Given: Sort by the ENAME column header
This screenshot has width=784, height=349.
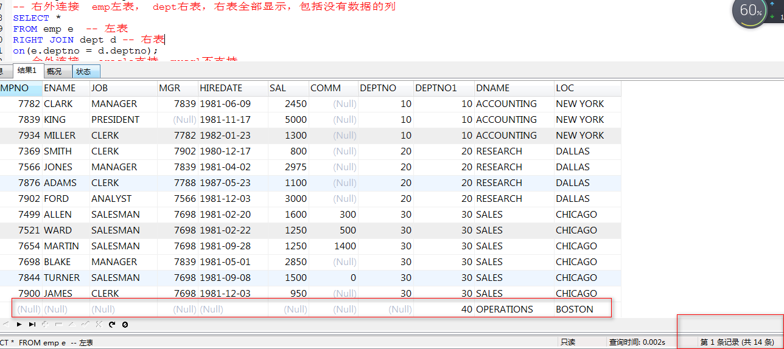Looking at the screenshot, I should (65, 88).
